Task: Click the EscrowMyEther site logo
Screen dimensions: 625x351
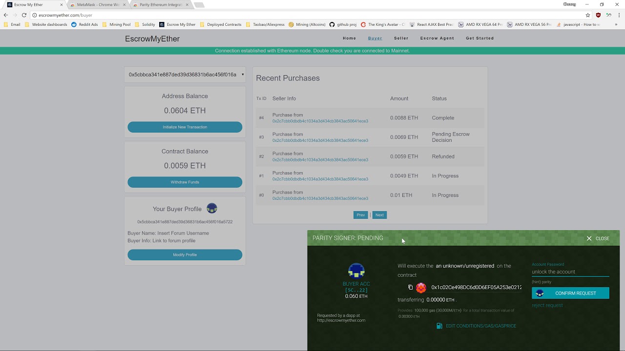Action: pyautogui.click(x=152, y=39)
